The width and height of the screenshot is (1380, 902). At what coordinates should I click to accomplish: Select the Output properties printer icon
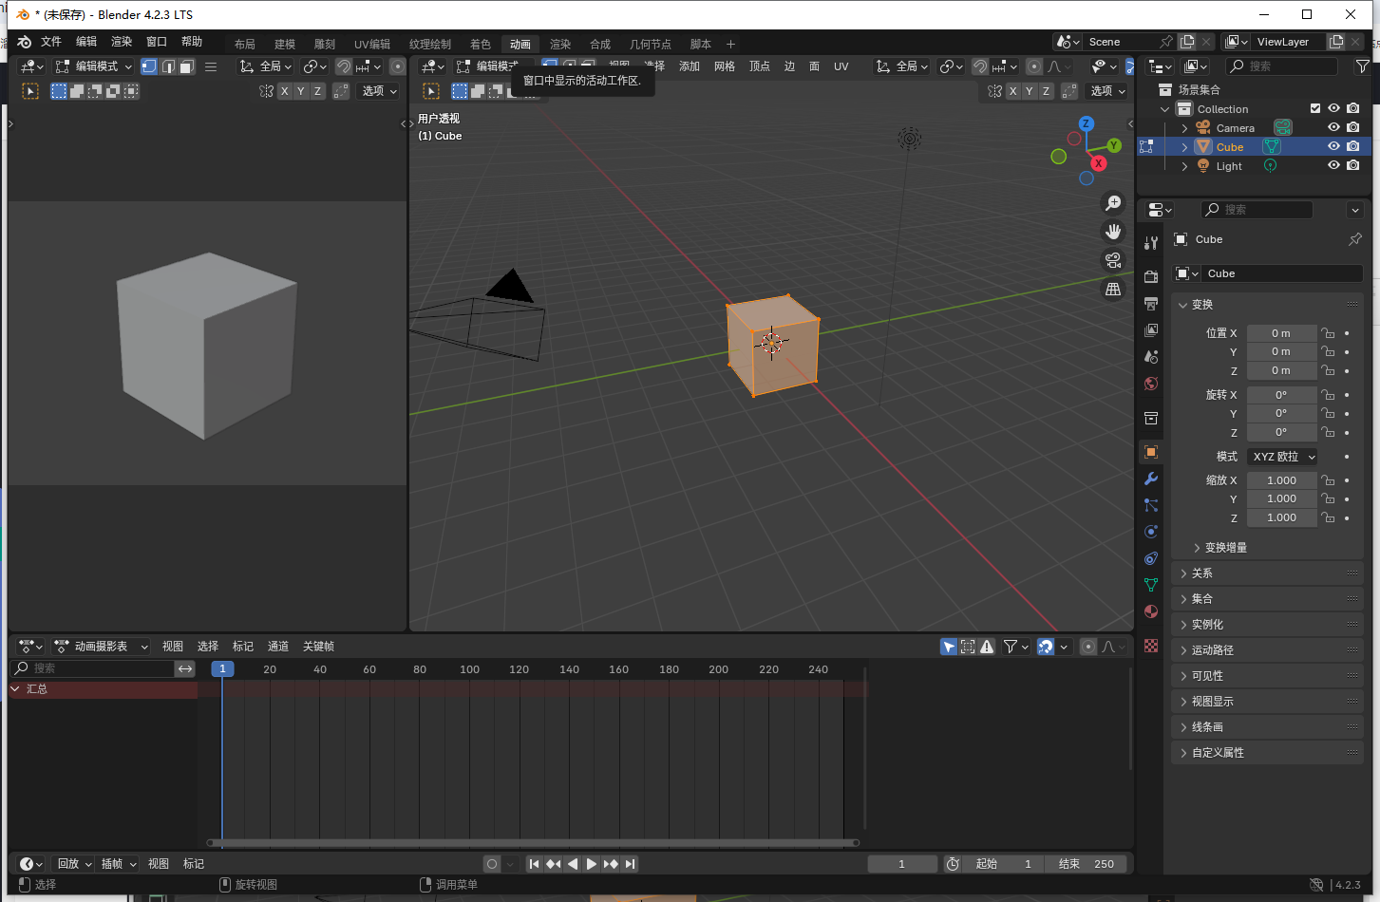pos(1150,302)
